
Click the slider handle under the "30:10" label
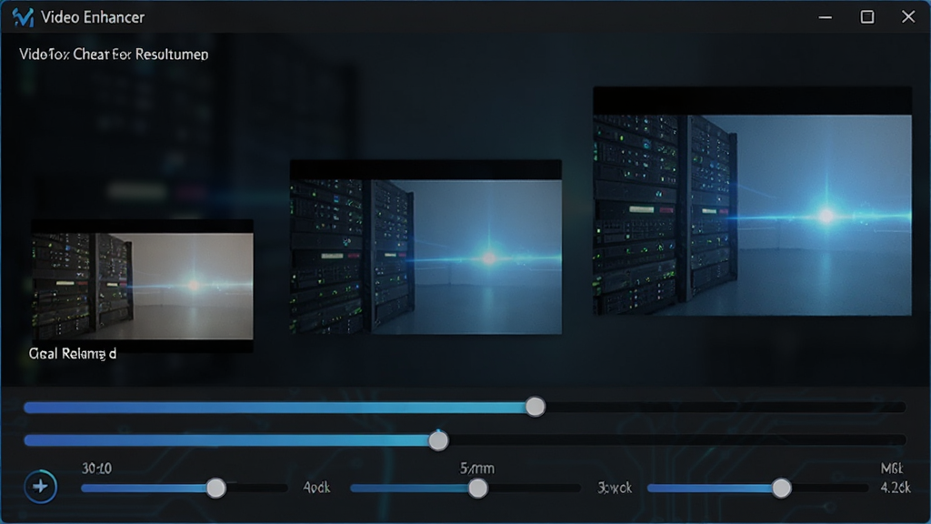click(216, 489)
